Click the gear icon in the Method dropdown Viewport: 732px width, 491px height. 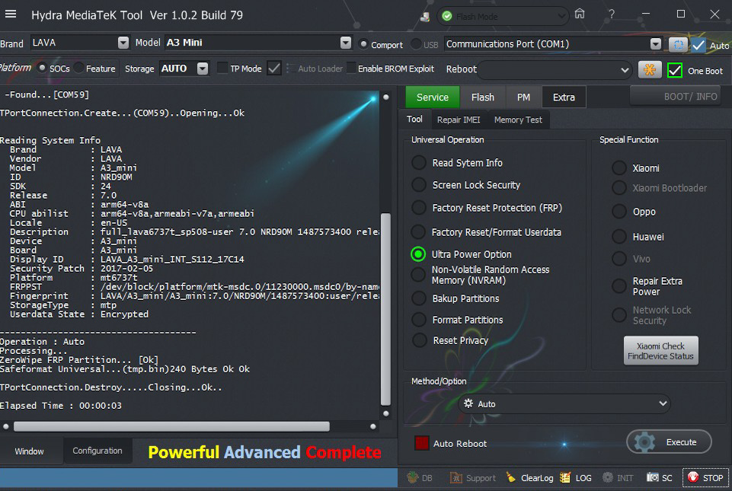coord(468,403)
